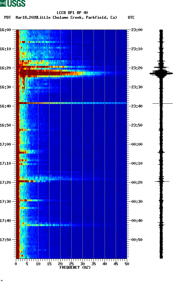Select the title 'LCCB DP1 BP 40'
Image resolution: width=175 pixels, height=284 pixels.
coord(72,13)
